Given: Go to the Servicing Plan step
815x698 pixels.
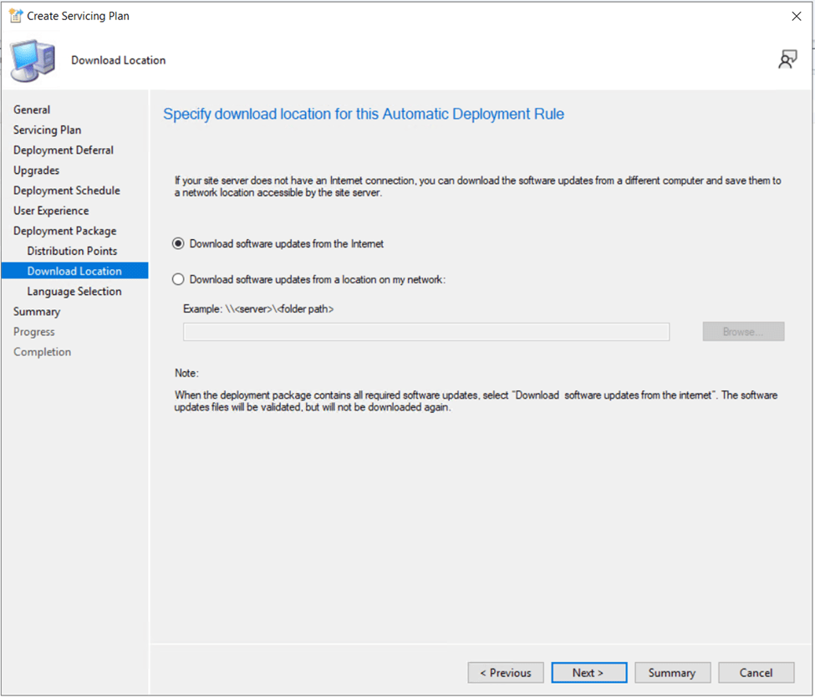Looking at the screenshot, I should (47, 130).
